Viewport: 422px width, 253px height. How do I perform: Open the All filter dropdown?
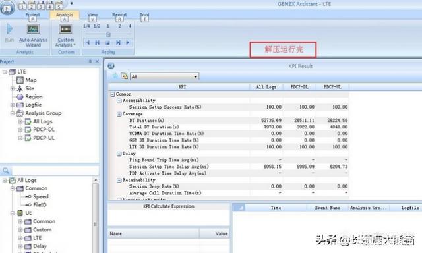click(x=164, y=76)
